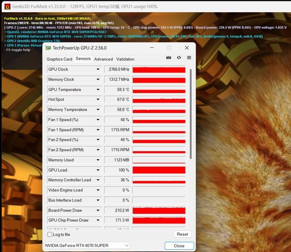Click the Close button in GPU-Z
This screenshot has width=291, height=252.
tap(179, 246)
